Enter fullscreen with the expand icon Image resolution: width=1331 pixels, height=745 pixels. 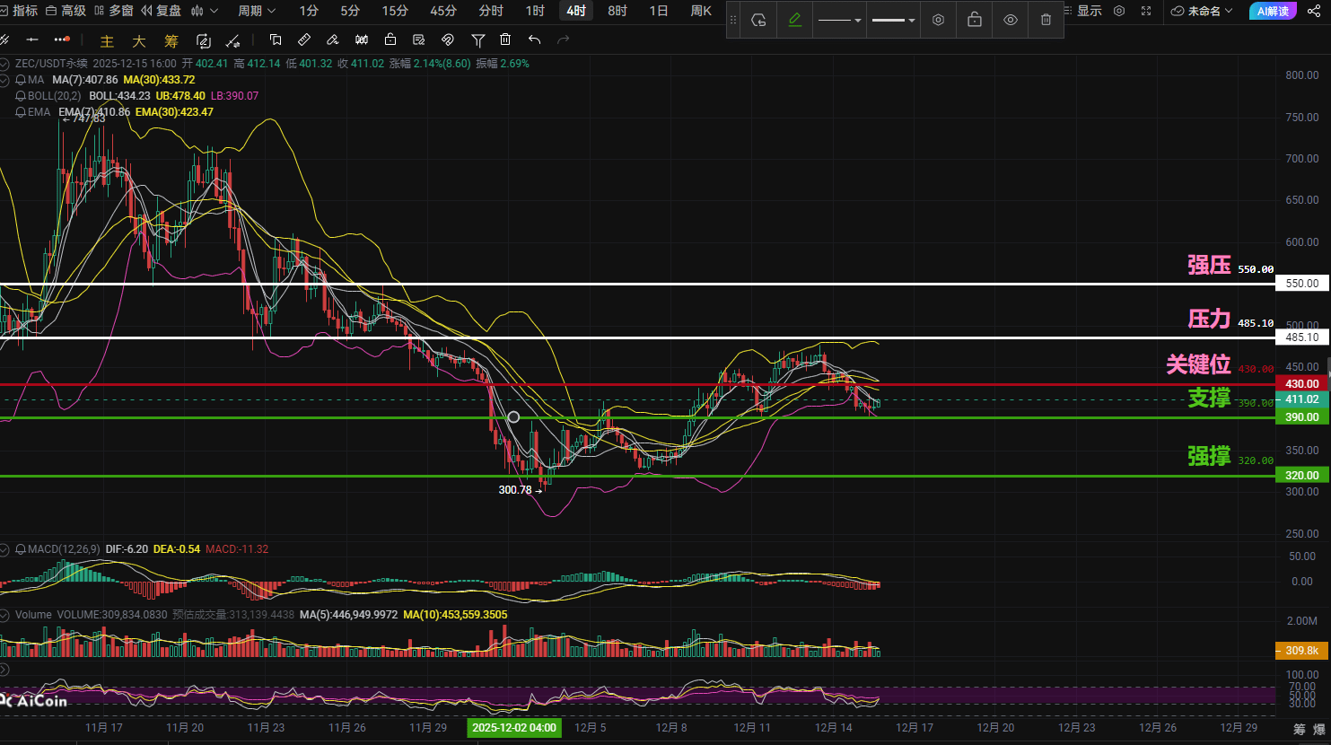pos(1146,11)
